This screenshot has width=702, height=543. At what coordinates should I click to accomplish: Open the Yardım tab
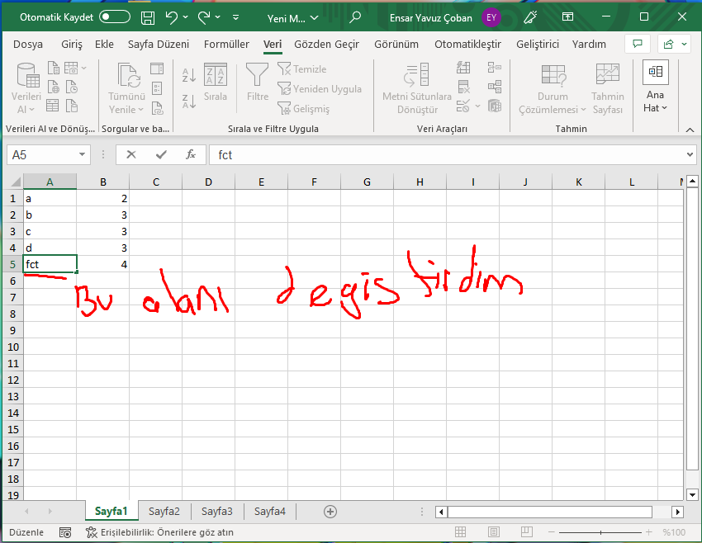tap(589, 45)
